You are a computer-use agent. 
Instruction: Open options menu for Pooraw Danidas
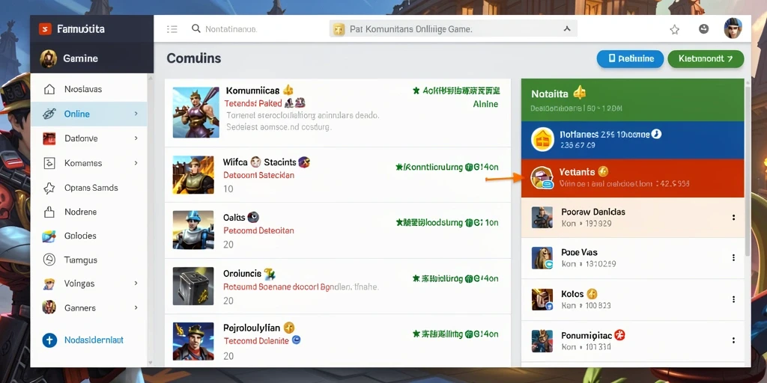(733, 218)
